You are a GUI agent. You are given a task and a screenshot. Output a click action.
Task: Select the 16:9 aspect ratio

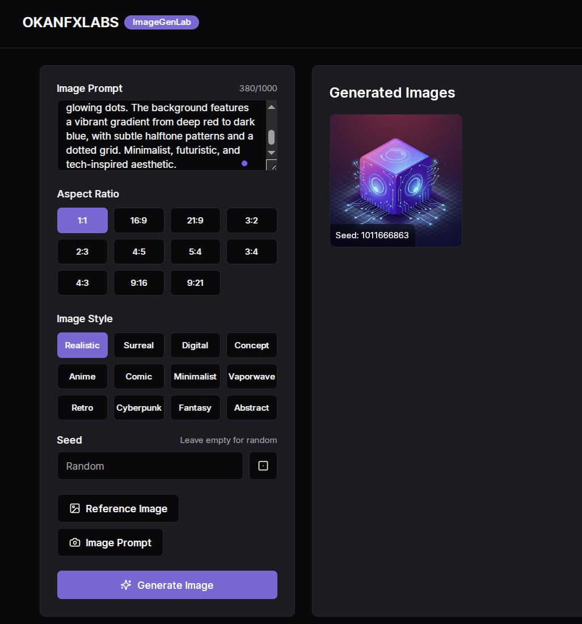139,220
